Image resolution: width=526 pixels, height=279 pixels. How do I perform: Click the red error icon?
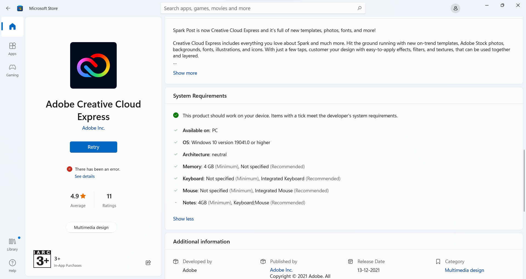pyautogui.click(x=70, y=169)
